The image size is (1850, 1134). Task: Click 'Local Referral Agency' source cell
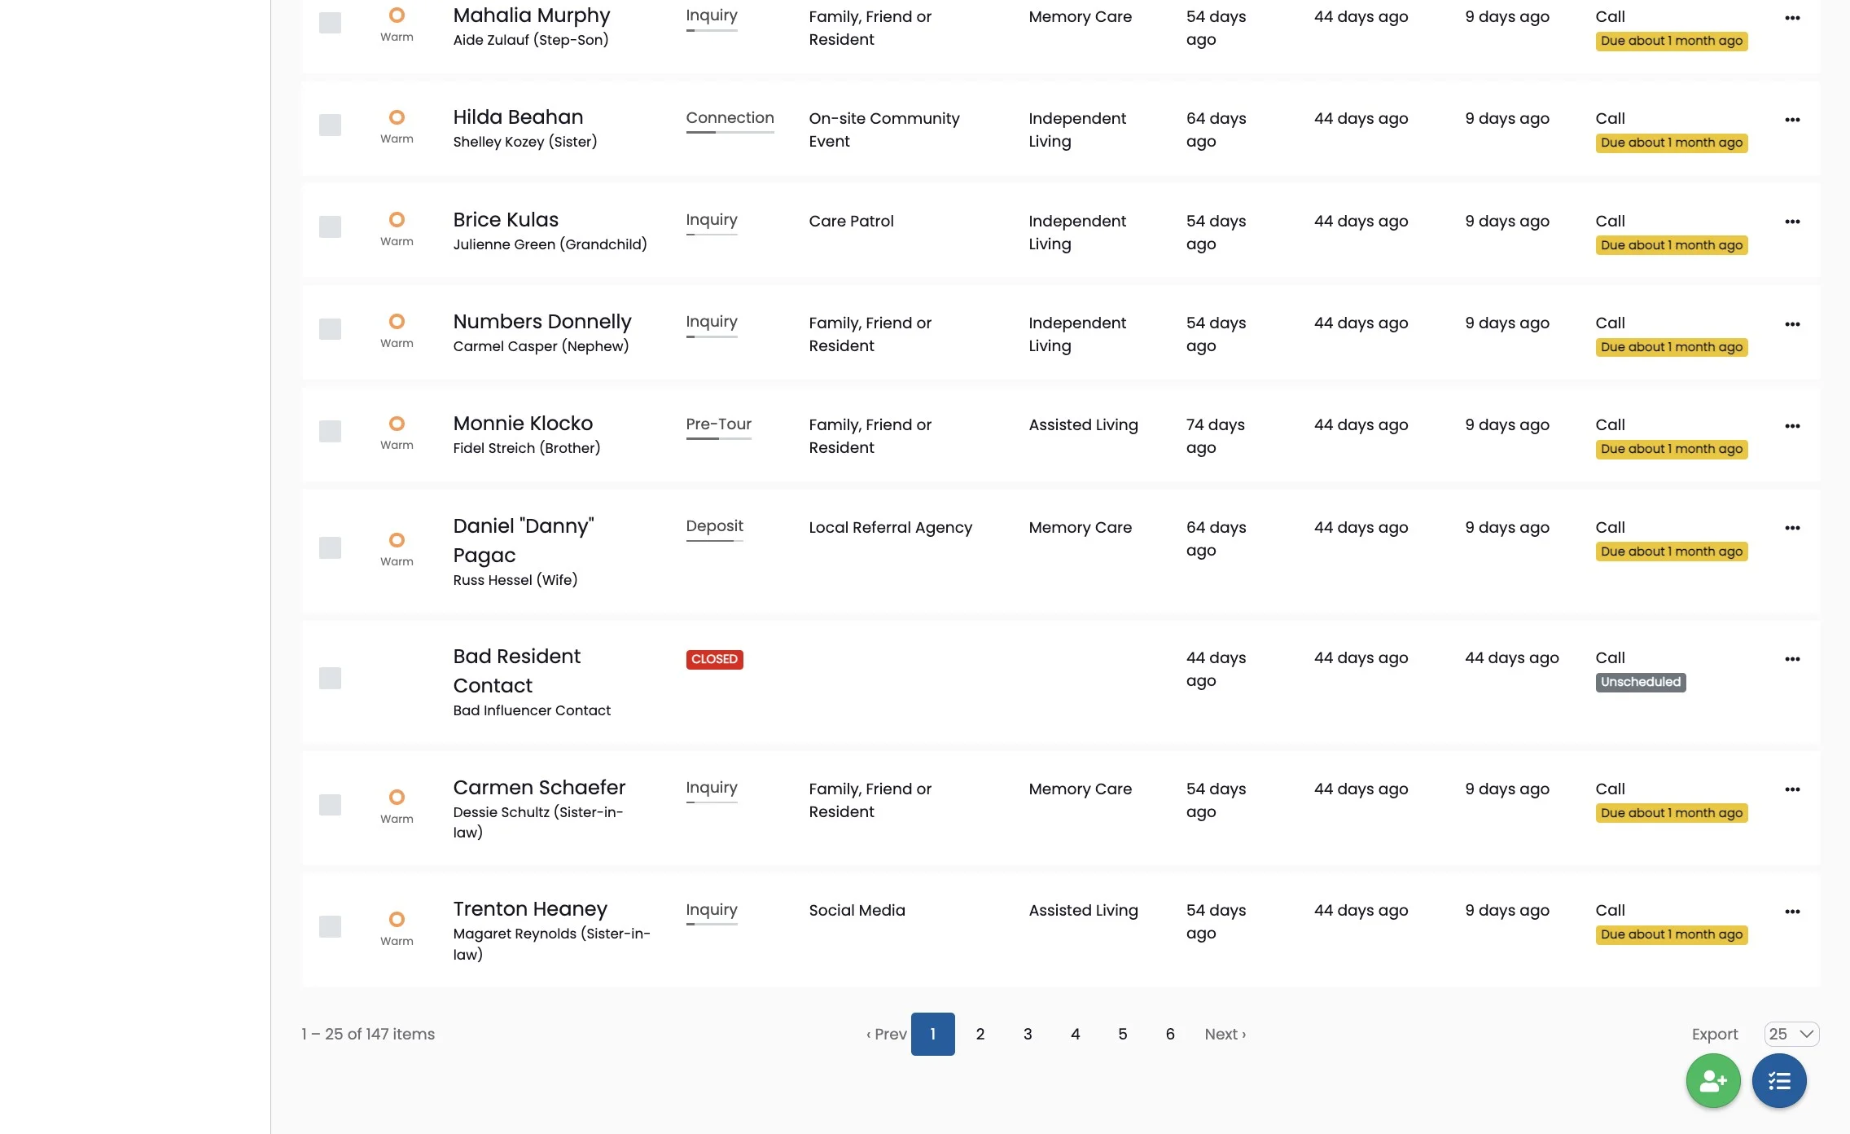(x=890, y=527)
